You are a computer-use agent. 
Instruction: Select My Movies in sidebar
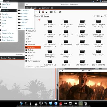tap(33, 47)
